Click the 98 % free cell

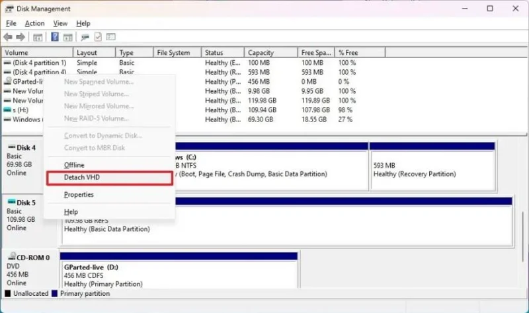click(345, 110)
